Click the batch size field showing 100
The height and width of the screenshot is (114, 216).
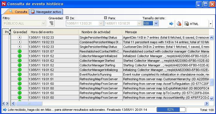(148, 23)
